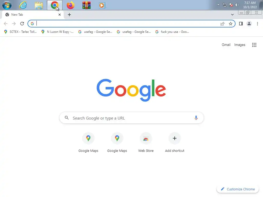Viewport: 263px width, 197px height.
Task: Open the Windows Start orb
Action: (x=7, y=5)
